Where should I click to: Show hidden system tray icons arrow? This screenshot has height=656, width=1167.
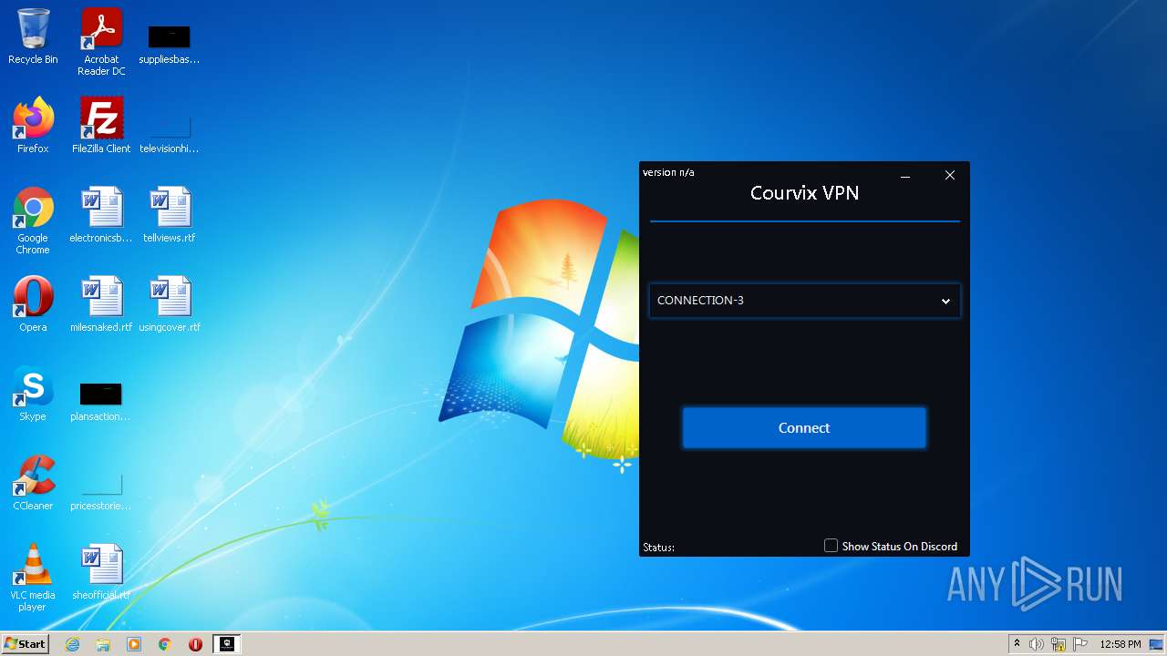pyautogui.click(x=1017, y=644)
